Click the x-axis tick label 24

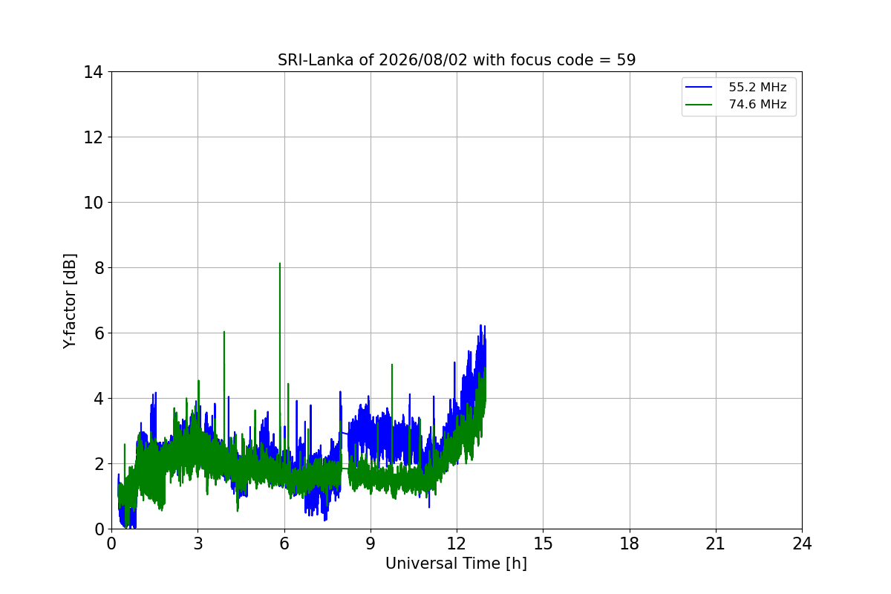pyautogui.click(x=802, y=544)
